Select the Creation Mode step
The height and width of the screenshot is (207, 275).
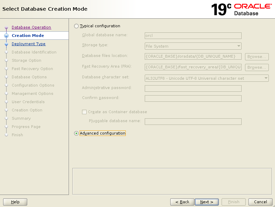pyautogui.click(x=28, y=36)
